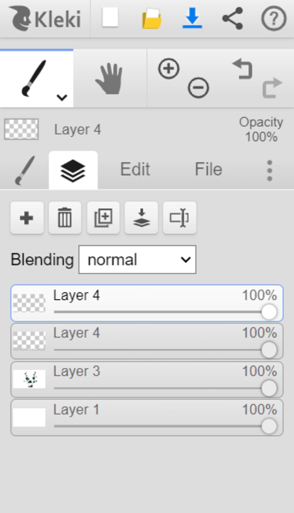Open the help question mark icon
Viewport: 294px width, 513px height.
[273, 18]
